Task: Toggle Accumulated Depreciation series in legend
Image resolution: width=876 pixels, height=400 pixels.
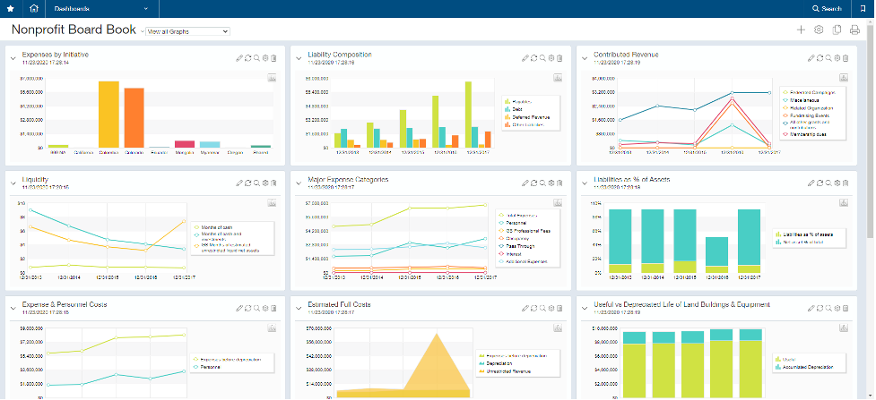Action: coord(804,367)
